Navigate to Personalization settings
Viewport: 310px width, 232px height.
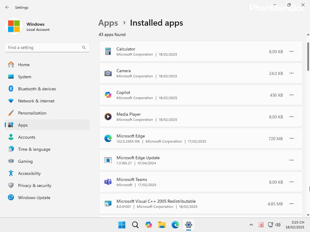32,113
